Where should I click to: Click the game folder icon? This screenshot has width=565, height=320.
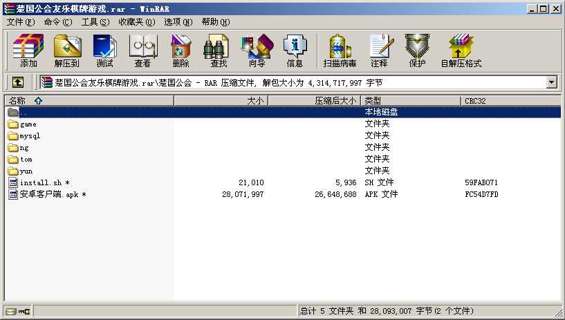click(13, 124)
